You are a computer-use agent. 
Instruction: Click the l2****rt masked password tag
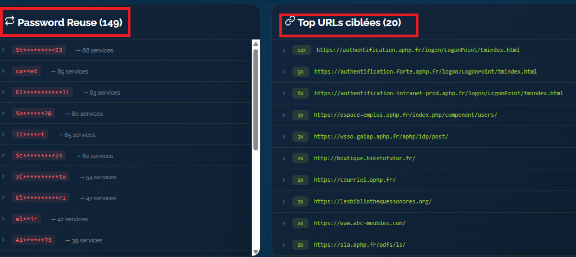(x=30, y=134)
